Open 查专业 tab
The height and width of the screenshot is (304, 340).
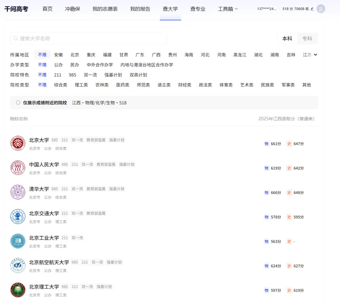coord(198,9)
